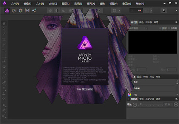Switch to the Liquify persona
The image size is (179, 124).
coord(14,11)
